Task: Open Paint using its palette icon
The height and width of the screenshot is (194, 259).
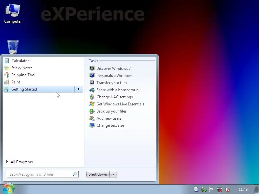Action: 7,82
